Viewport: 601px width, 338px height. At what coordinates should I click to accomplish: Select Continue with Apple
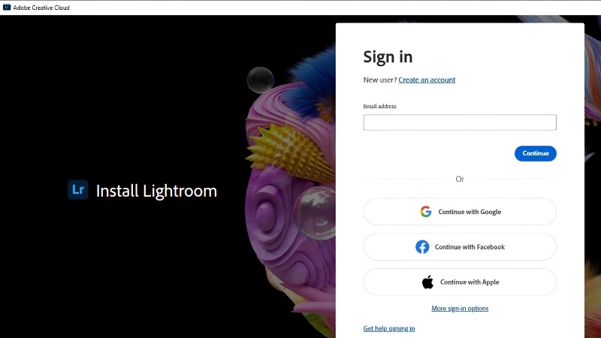click(460, 282)
